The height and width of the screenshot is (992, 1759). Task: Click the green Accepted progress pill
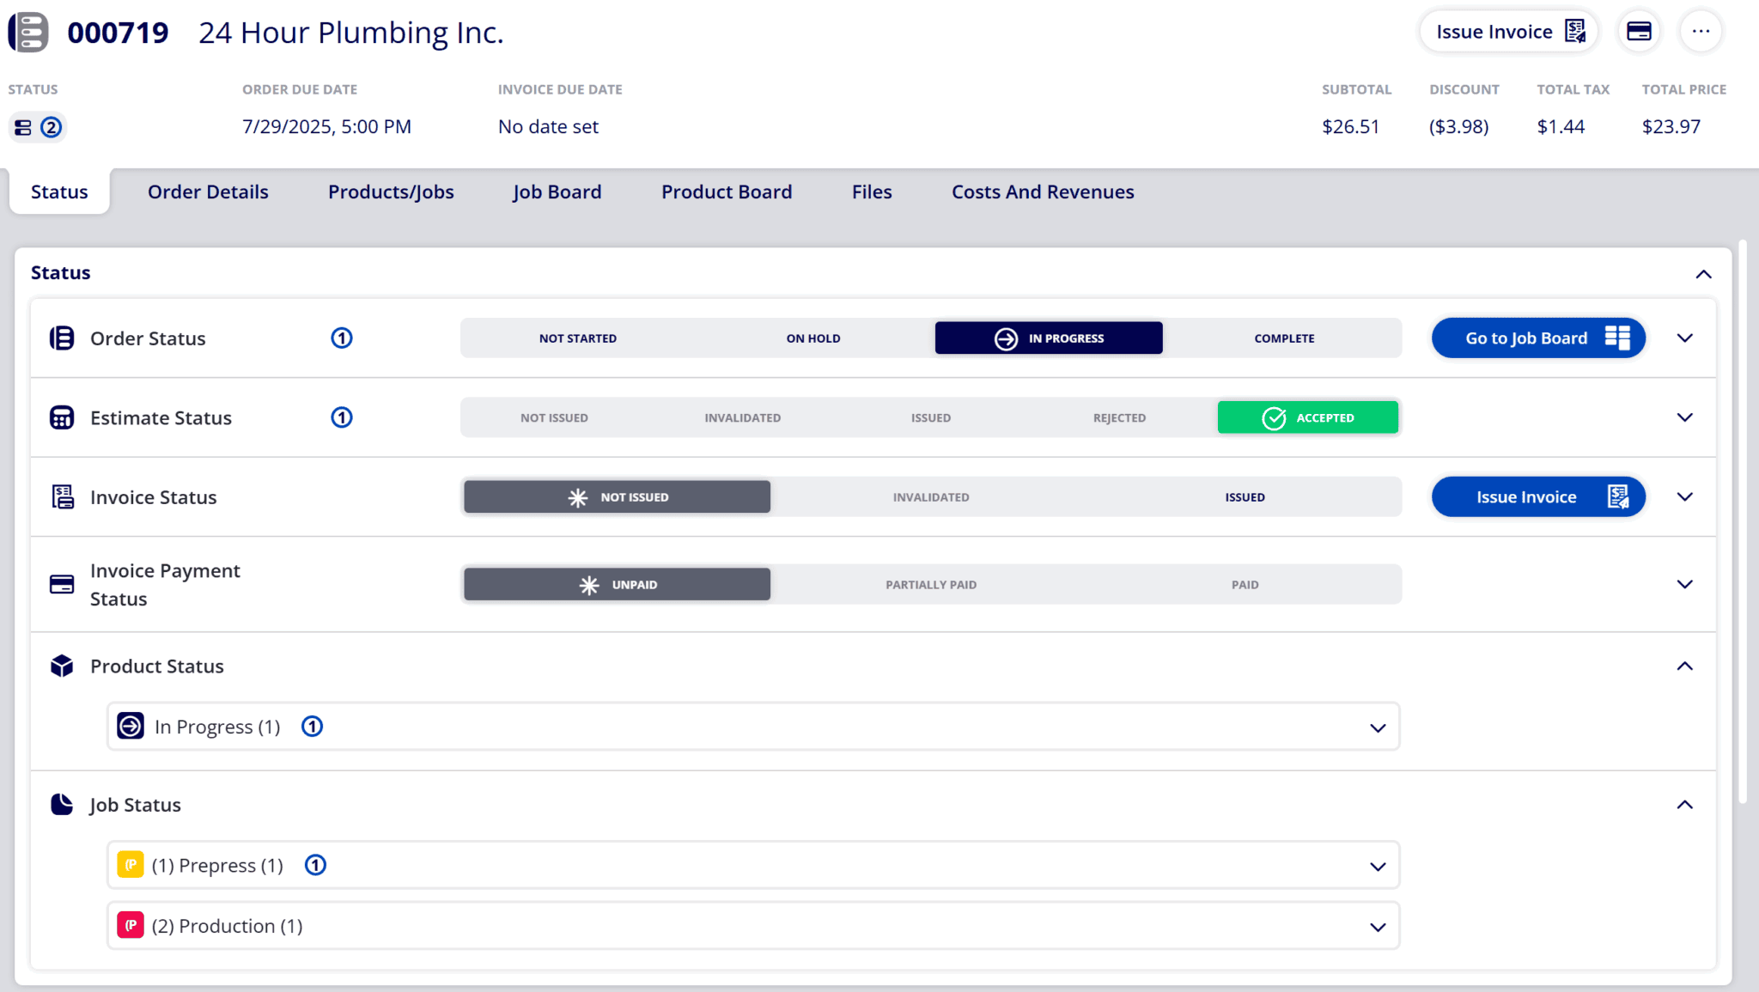coord(1307,417)
